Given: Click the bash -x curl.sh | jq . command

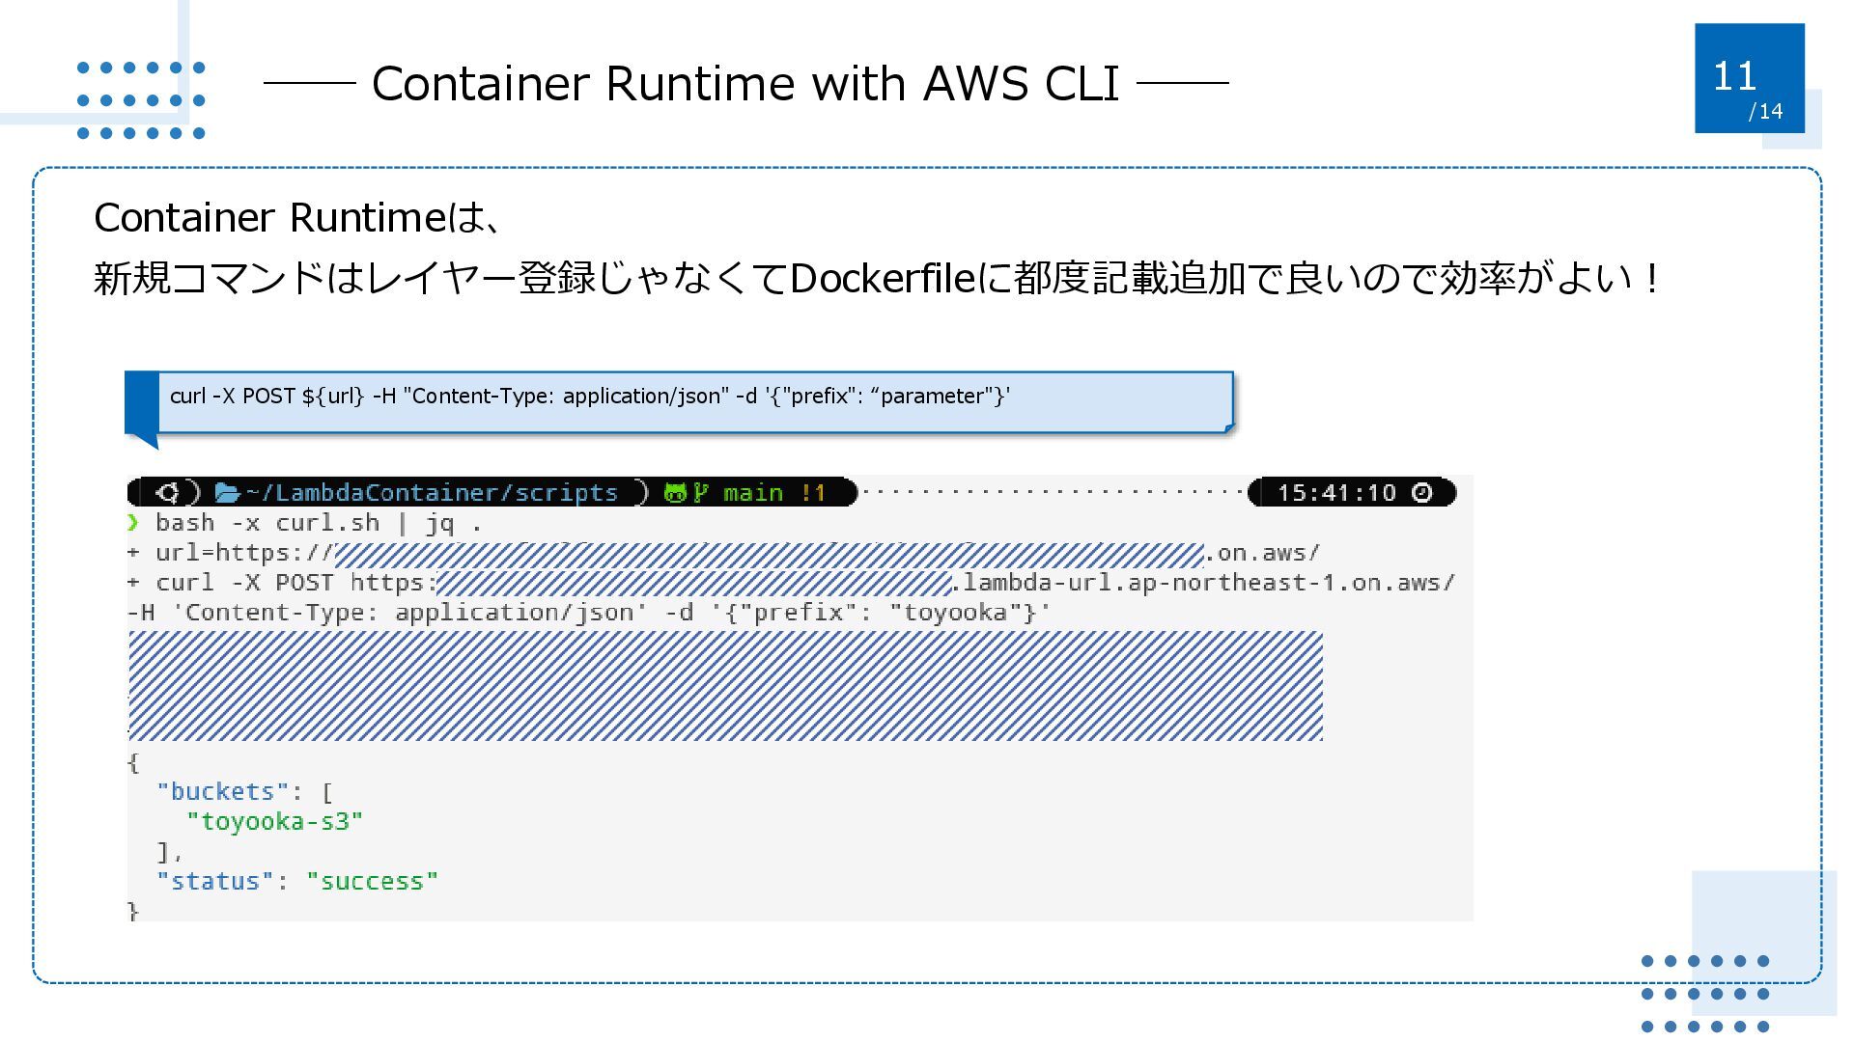Looking at the screenshot, I should [319, 524].
